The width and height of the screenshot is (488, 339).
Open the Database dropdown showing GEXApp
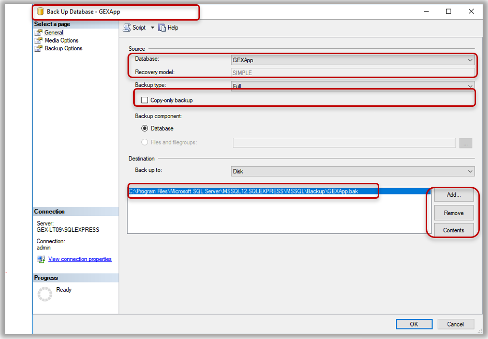pyautogui.click(x=353, y=60)
